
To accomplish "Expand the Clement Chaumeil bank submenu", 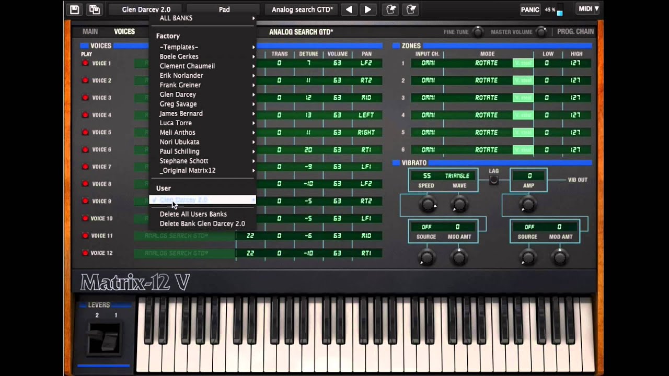I will 203,66.
